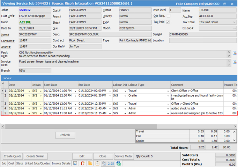This screenshot has width=238, height=167.
Task: Open the Fault Desc. editor icon
Action: click(234, 53)
